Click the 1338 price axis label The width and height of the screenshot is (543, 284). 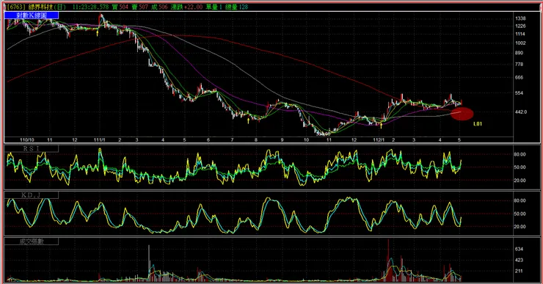click(520, 18)
